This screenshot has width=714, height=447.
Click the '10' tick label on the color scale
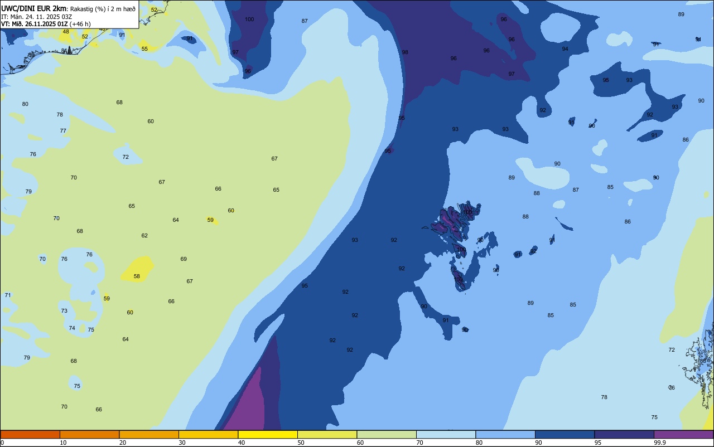[64, 443]
